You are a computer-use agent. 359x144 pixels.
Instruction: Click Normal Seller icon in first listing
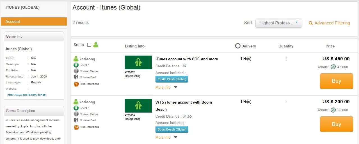click(x=76, y=71)
